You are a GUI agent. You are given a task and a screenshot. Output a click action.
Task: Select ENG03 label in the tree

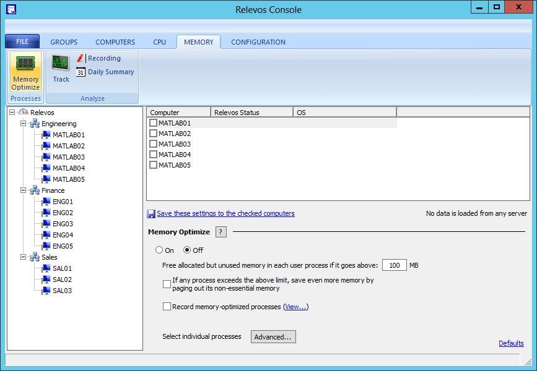point(63,224)
